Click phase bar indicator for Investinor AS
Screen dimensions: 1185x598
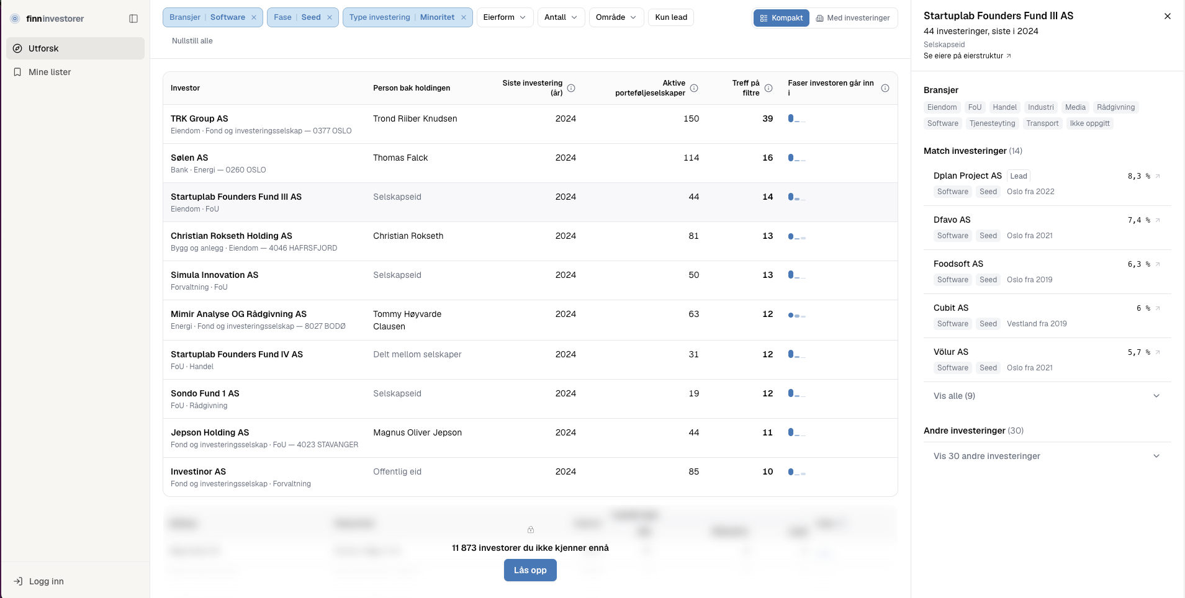pos(797,472)
